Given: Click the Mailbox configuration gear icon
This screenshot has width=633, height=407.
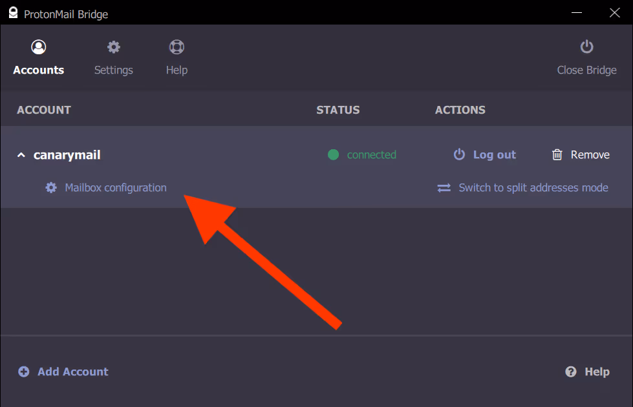Looking at the screenshot, I should click(x=51, y=187).
